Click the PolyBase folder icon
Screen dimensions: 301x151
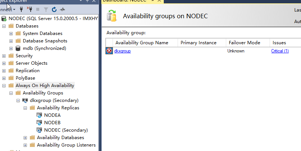[x=11, y=78]
